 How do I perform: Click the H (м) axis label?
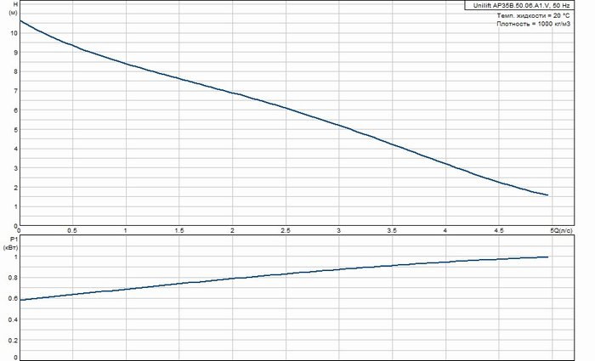14,8
